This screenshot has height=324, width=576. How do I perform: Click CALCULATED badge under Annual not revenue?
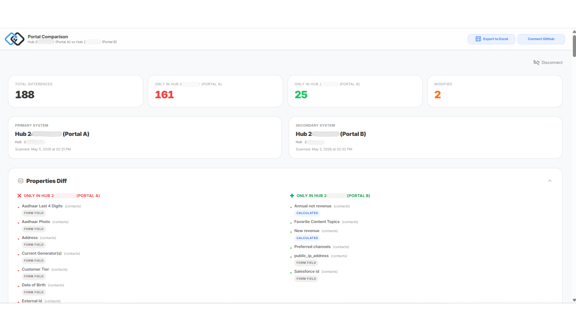(307, 213)
